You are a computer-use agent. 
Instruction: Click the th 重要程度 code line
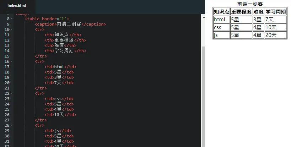pyautogui.click(x=65, y=40)
